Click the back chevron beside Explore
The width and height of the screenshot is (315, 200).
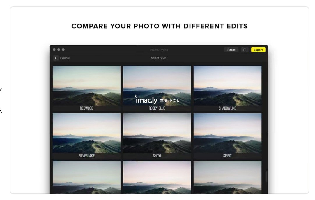click(x=56, y=58)
